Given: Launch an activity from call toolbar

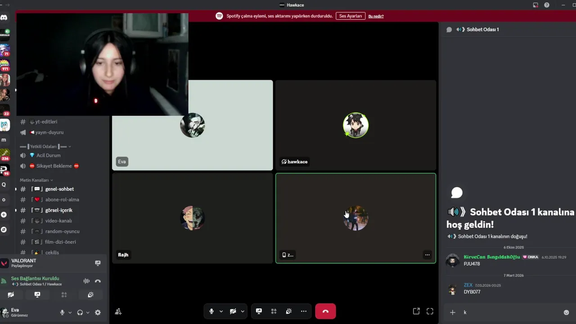Looking at the screenshot, I should point(274,311).
